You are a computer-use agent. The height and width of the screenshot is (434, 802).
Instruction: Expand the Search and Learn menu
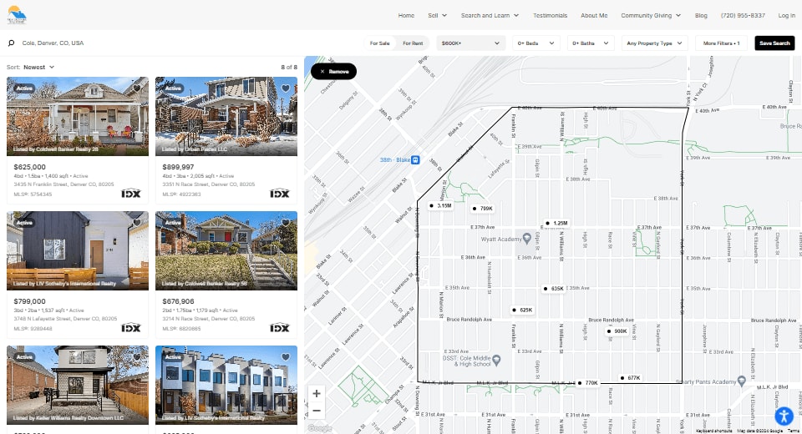click(490, 15)
